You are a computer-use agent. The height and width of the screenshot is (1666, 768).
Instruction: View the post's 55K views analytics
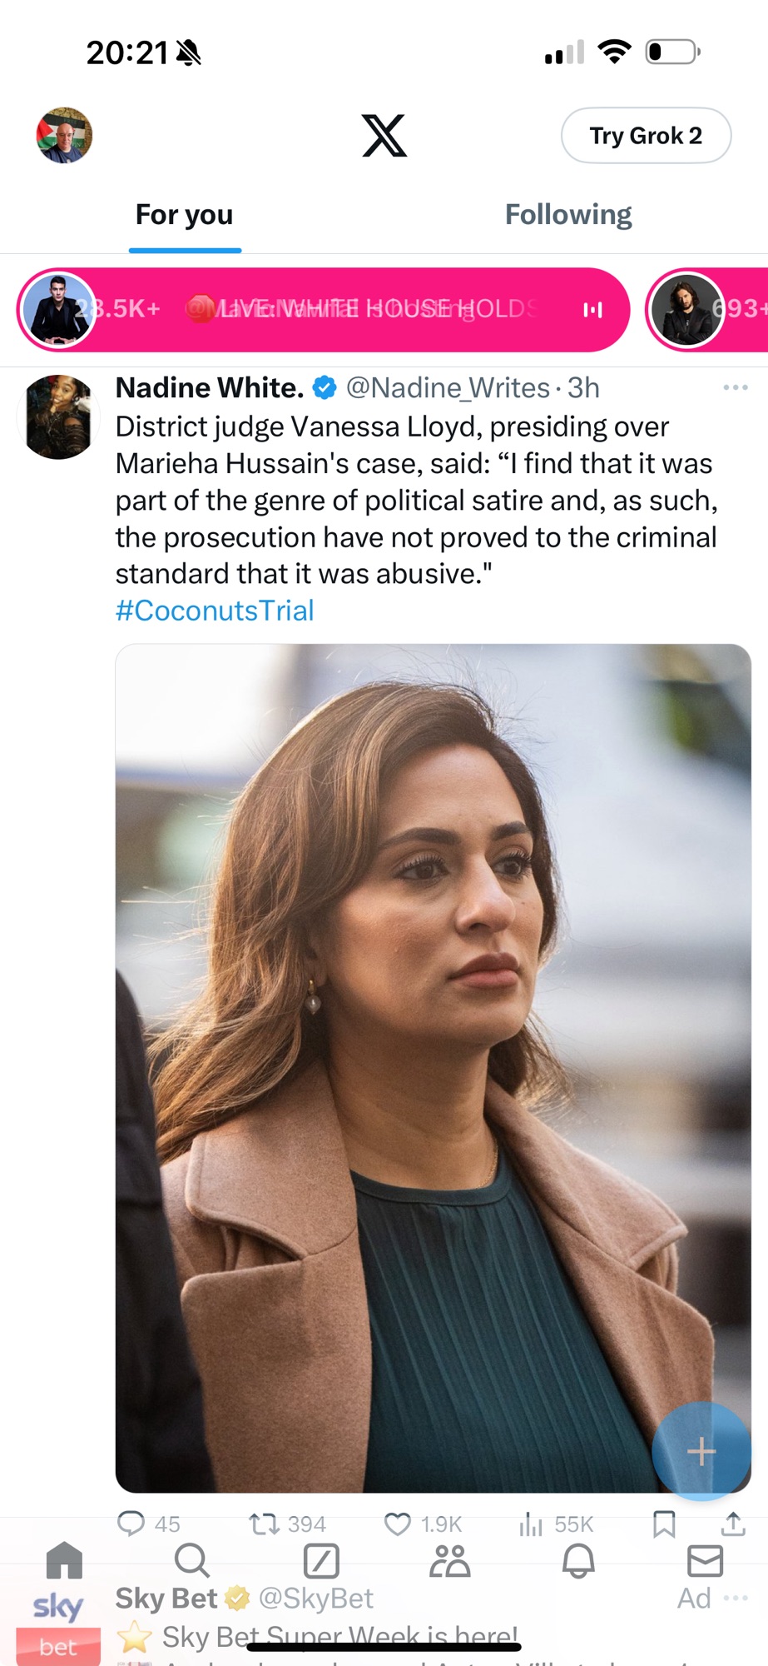[x=556, y=1524]
